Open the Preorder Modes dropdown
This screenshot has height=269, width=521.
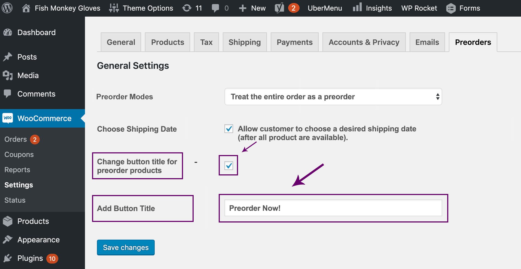pyautogui.click(x=333, y=97)
